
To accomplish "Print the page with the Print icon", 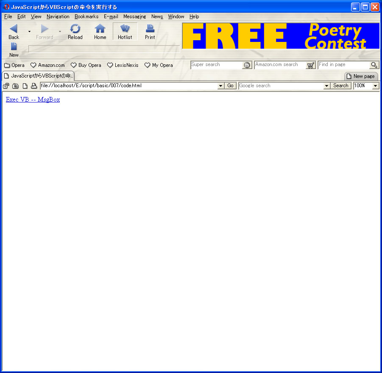I will click(x=150, y=29).
